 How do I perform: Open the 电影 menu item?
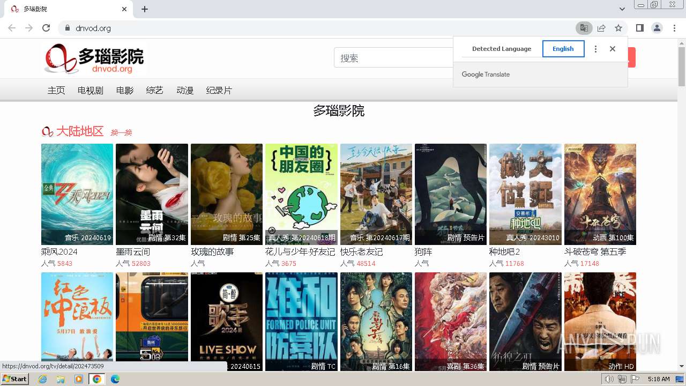(125, 91)
